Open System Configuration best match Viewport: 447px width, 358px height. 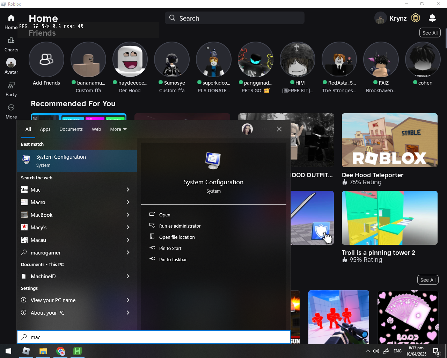[77, 161]
